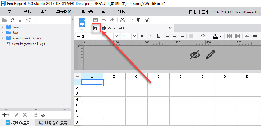Close the WorkBook1 tab
Image resolution: width=261 pixels, height=126 pixels.
click(x=170, y=28)
